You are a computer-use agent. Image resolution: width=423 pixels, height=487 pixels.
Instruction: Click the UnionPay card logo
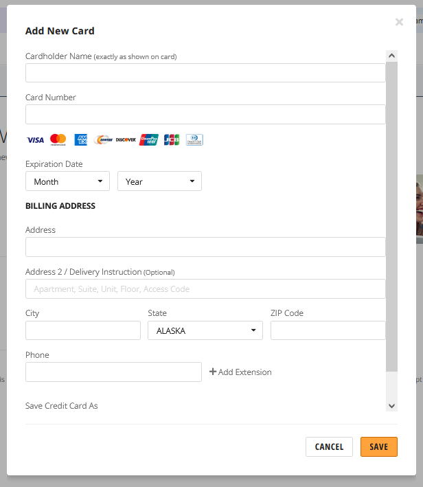[x=149, y=139]
